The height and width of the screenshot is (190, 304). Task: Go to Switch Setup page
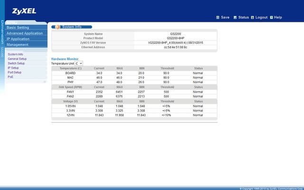pos(16,63)
